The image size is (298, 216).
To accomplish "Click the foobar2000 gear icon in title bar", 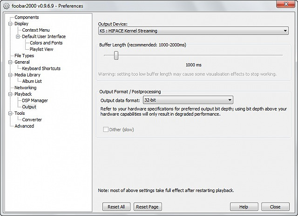I will (6, 6).
